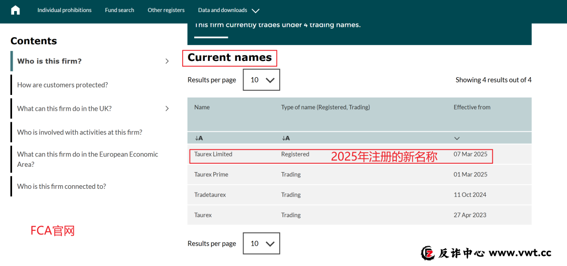Open Other registers menu item

click(x=166, y=10)
